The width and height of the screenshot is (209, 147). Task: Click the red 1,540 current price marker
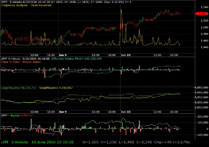tap(201, 14)
